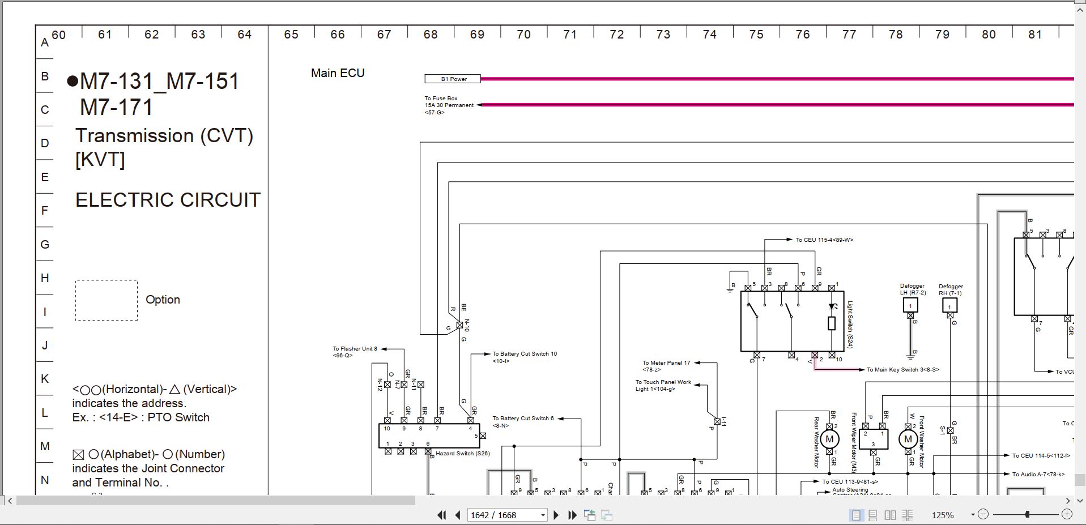Click the B1 Power label box
Screen dimensions: 1086x525
point(453,79)
